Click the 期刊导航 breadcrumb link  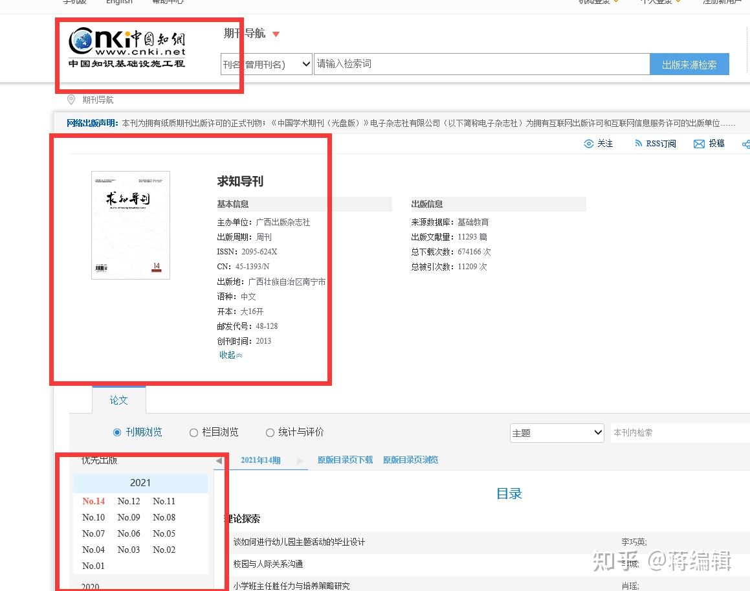[98, 100]
